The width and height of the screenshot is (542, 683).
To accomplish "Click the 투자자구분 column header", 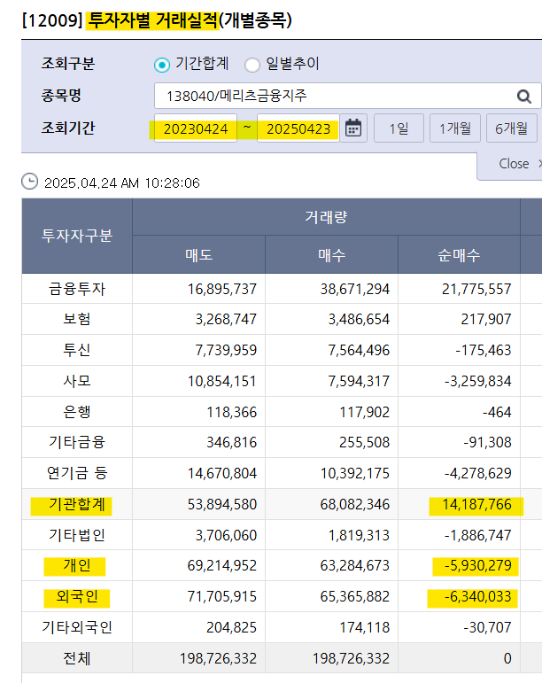I will [x=77, y=236].
